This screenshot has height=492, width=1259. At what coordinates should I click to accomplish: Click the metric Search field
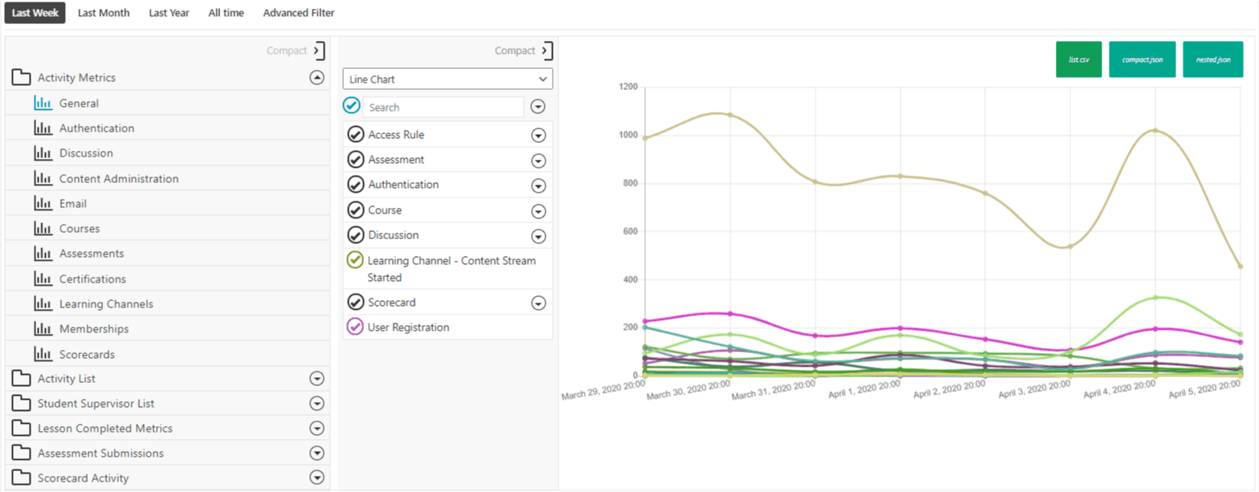[442, 106]
